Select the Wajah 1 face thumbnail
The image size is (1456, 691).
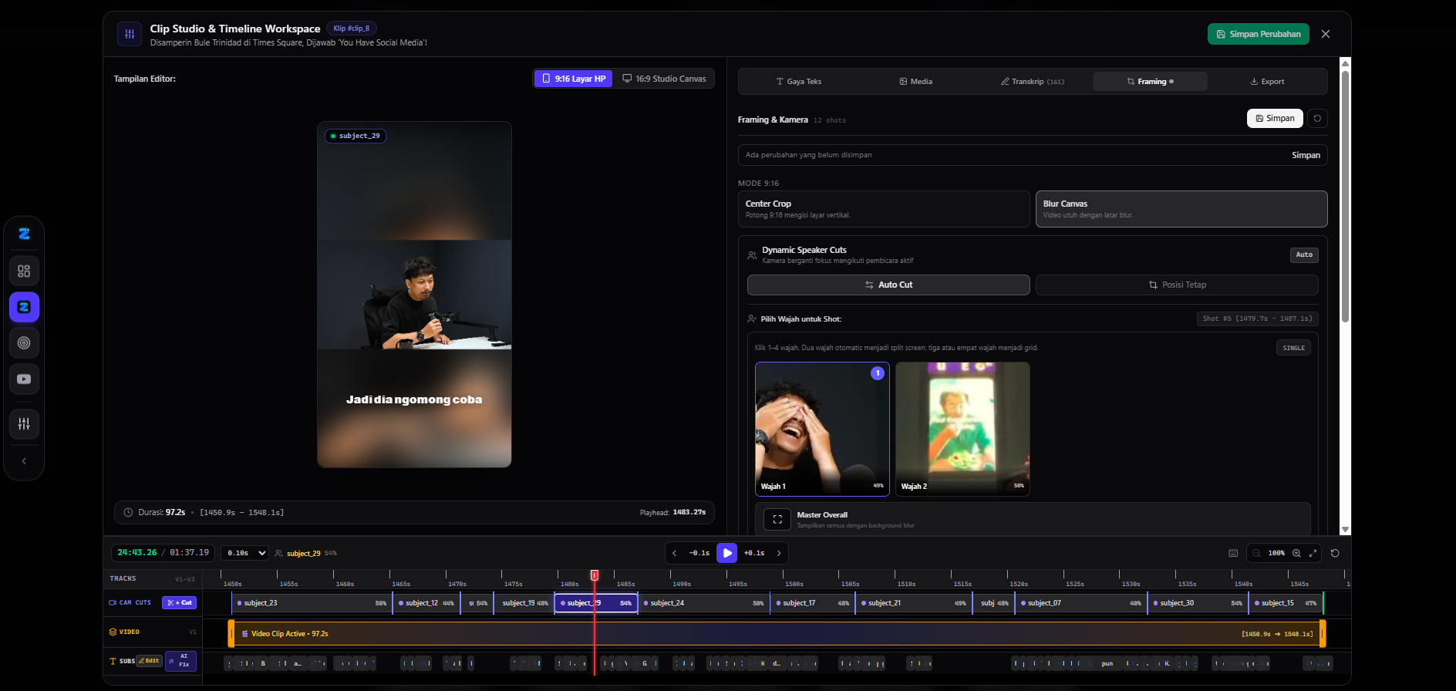[x=822, y=429]
